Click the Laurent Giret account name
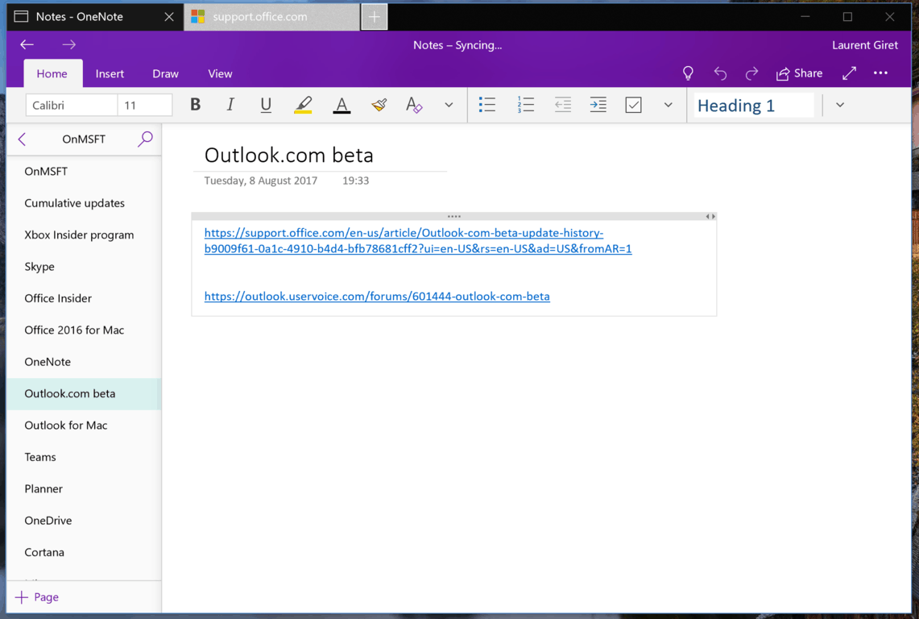This screenshot has height=619, width=919. pos(864,45)
